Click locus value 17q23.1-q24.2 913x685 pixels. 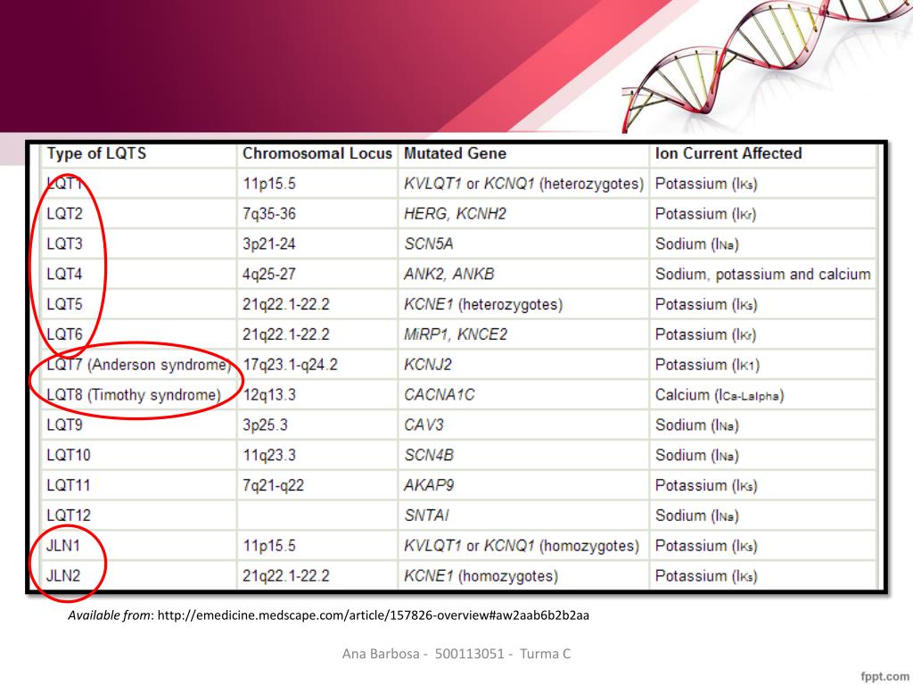click(290, 365)
